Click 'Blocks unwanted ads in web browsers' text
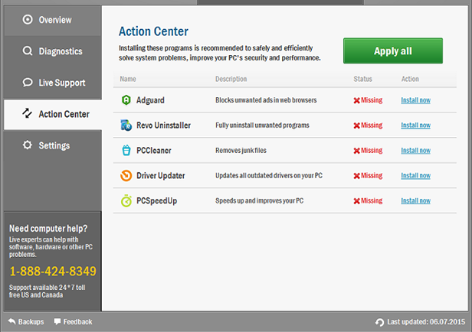This screenshot has height=332, width=472. 266,100
